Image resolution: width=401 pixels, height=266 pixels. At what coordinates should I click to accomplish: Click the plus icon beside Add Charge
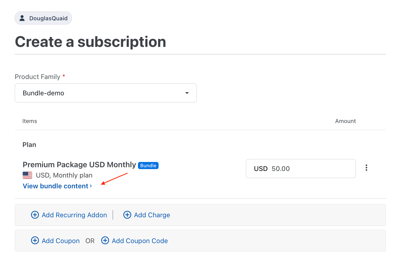[x=127, y=215]
